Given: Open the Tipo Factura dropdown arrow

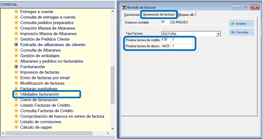Looking at the screenshot, I should click(218, 34).
